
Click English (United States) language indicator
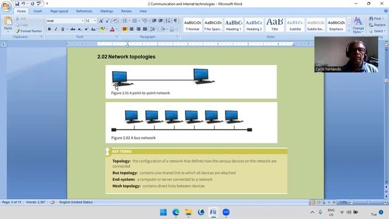76,202
